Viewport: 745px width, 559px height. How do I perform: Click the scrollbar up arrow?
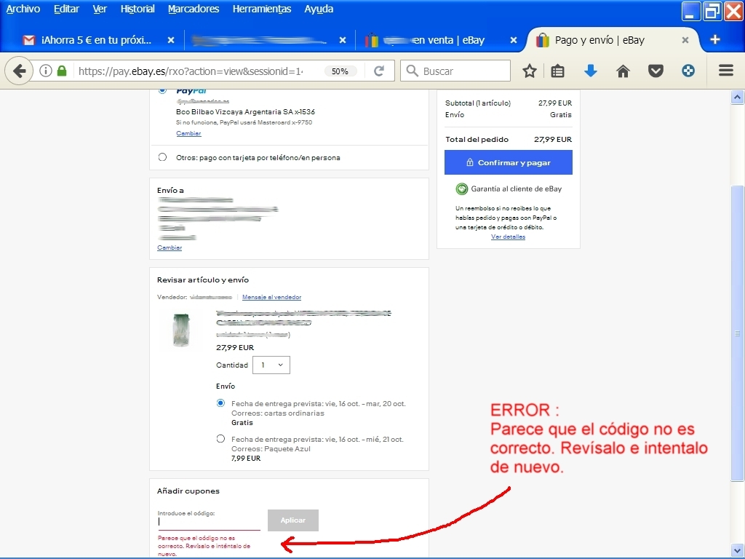click(737, 98)
